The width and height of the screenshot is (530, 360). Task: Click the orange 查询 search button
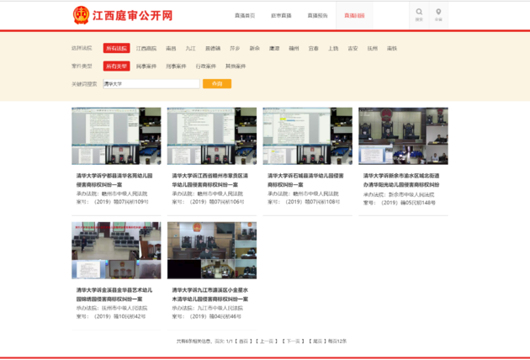[217, 83]
